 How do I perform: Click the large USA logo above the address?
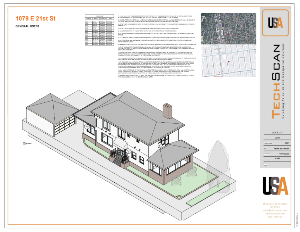pyautogui.click(x=275, y=186)
